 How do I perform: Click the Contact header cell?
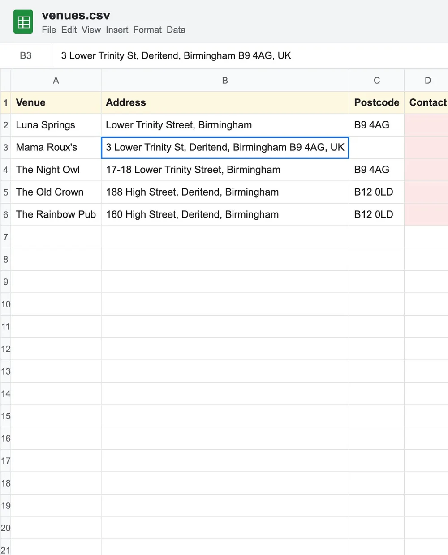tap(426, 103)
